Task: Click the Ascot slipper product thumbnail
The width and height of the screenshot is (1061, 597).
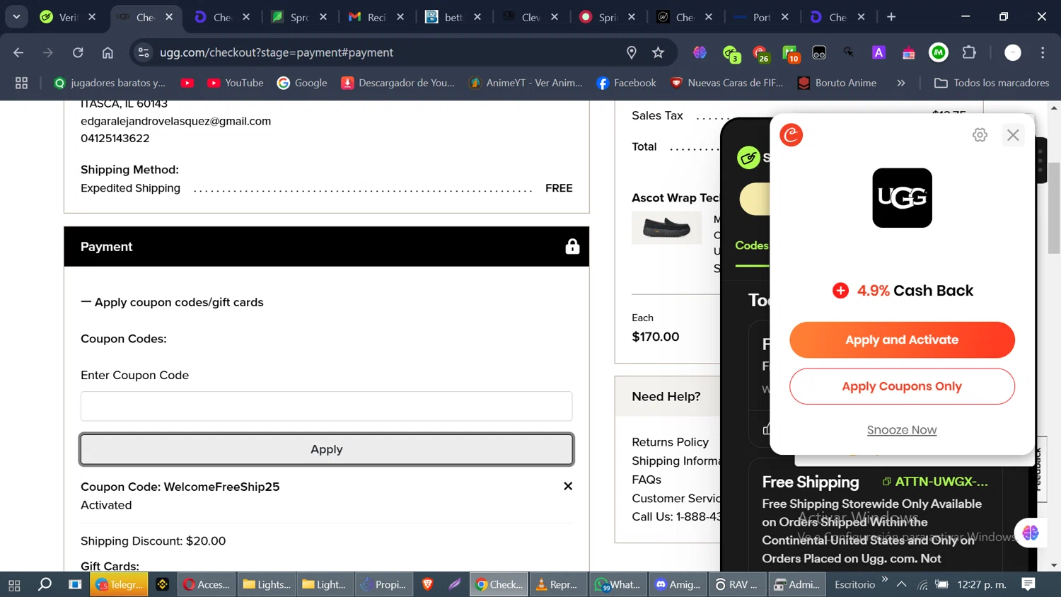Action: [666, 228]
